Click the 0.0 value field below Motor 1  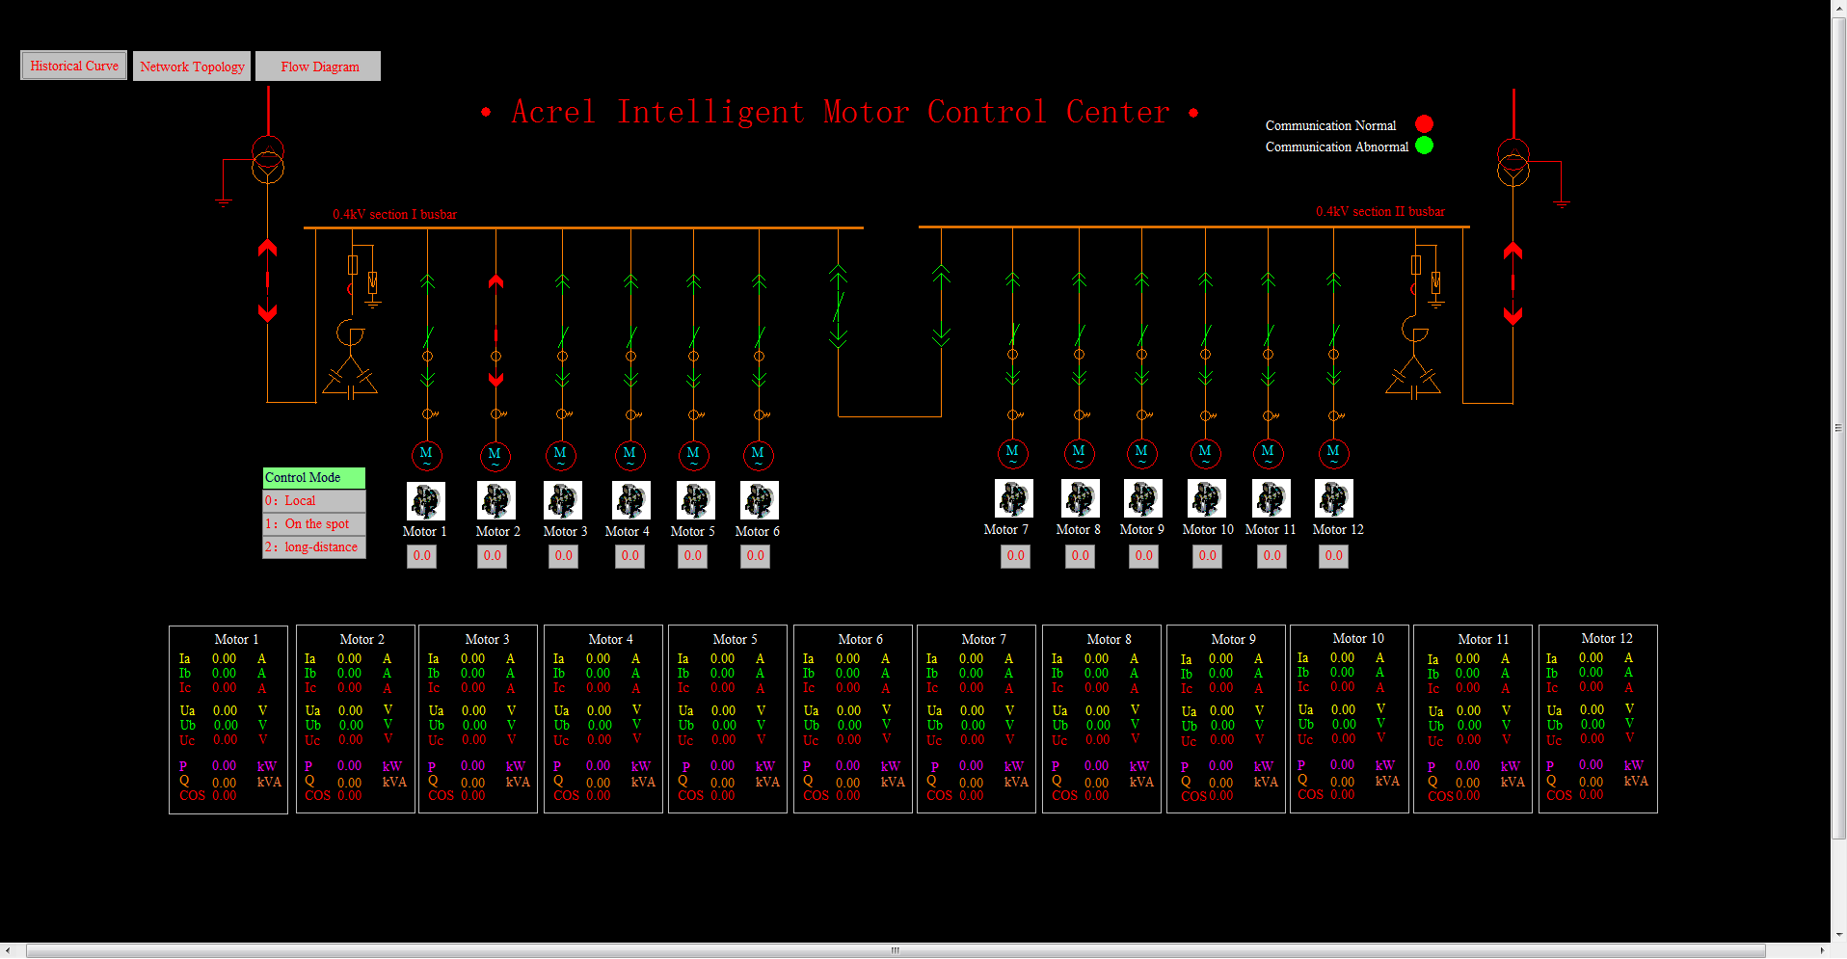[421, 556]
